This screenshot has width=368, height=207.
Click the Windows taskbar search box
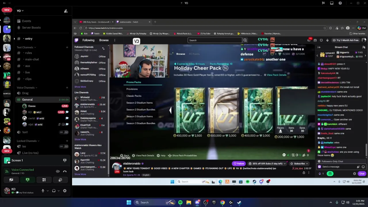(x=155, y=202)
